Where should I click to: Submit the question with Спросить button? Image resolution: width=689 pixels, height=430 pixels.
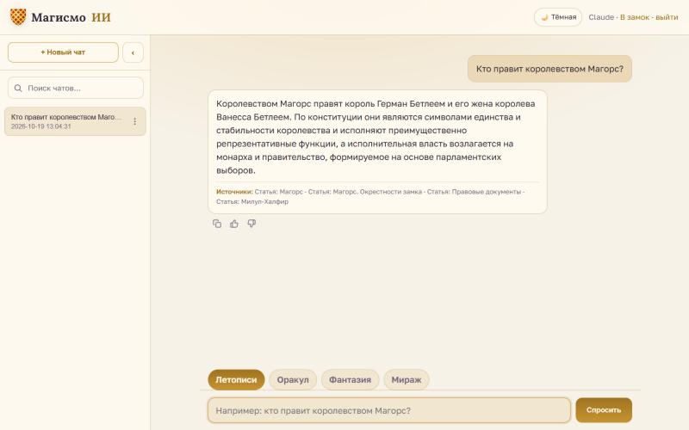604,410
